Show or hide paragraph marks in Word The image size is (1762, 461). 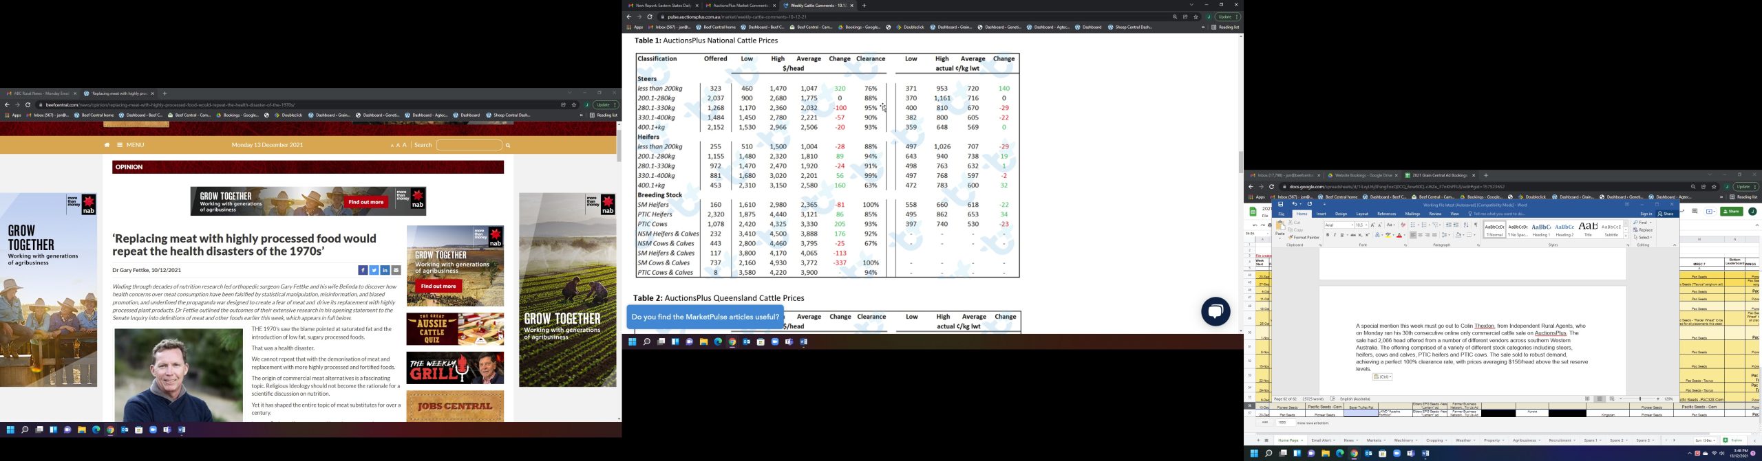1476,225
